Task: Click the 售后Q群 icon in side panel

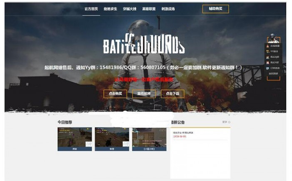Action: [268, 57]
